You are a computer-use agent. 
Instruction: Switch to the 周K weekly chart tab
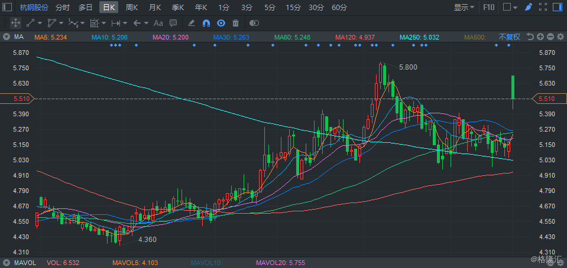pos(132,8)
